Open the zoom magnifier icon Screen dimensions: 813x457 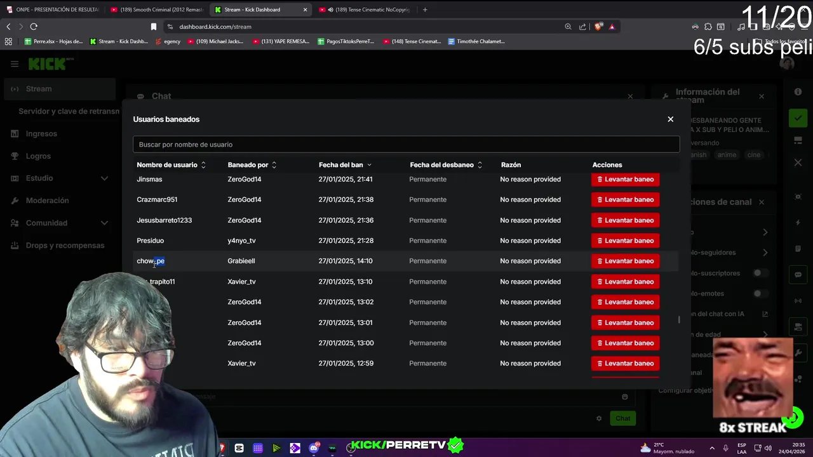pyautogui.click(x=568, y=27)
